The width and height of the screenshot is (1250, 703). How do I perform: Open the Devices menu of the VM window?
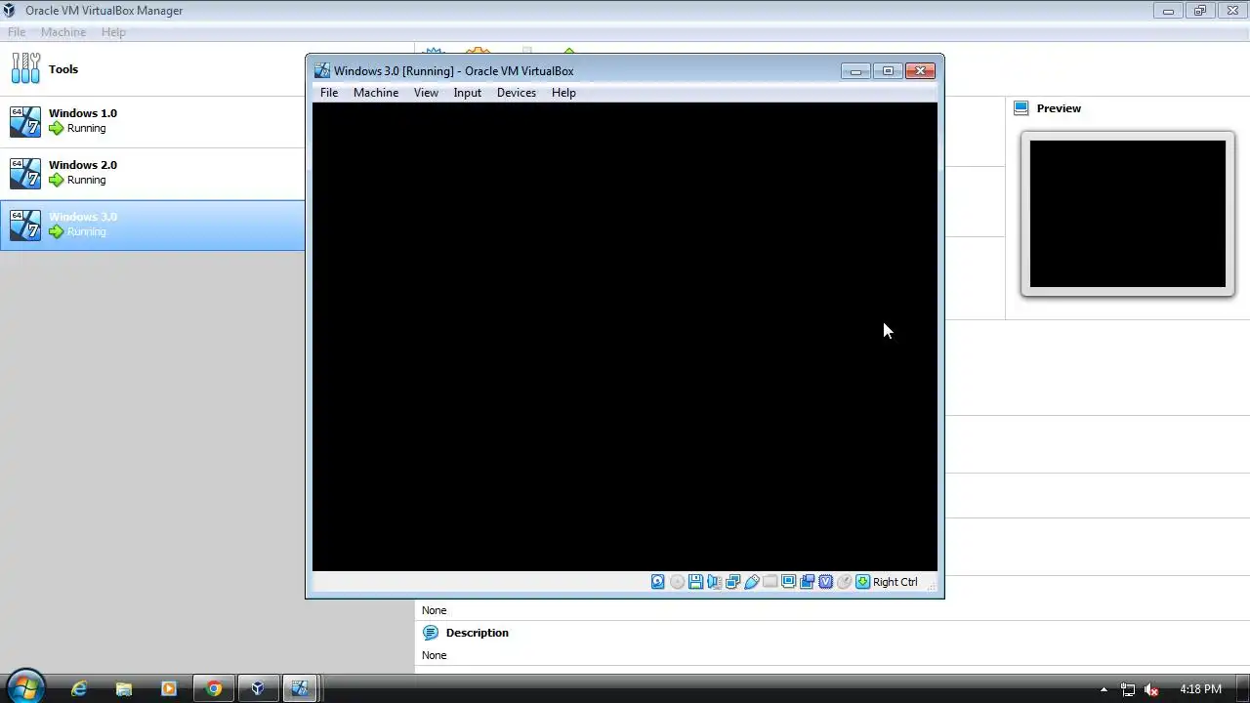[517, 93]
